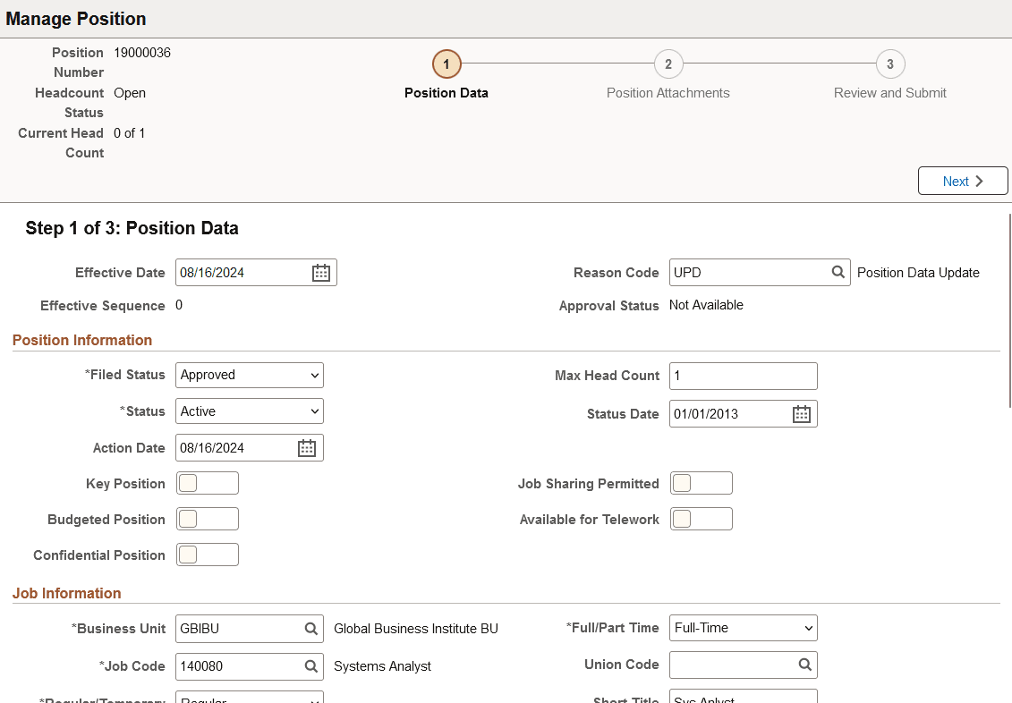Toggle the Budgeted Position switch
Image resolution: width=1012 pixels, height=703 pixels.
coord(207,518)
